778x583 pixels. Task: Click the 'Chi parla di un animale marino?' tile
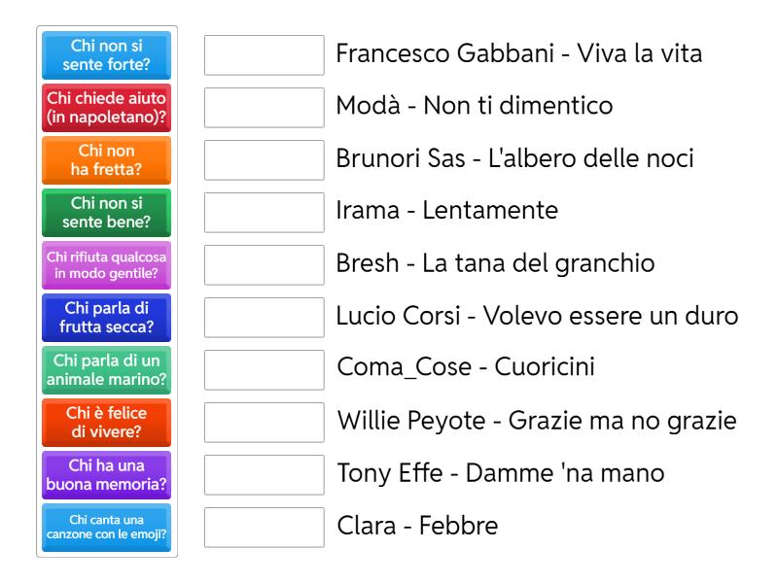(107, 370)
